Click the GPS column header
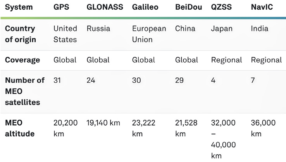This screenshot has width=286, height=162. [x=61, y=7]
